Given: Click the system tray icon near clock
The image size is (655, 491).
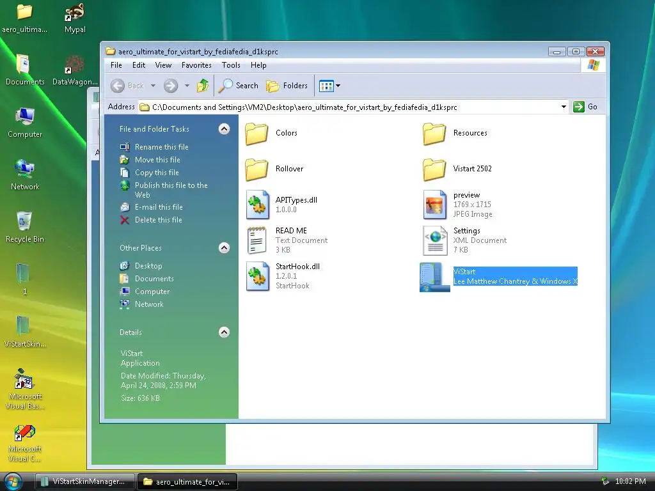Looking at the screenshot, I should tap(605, 481).
